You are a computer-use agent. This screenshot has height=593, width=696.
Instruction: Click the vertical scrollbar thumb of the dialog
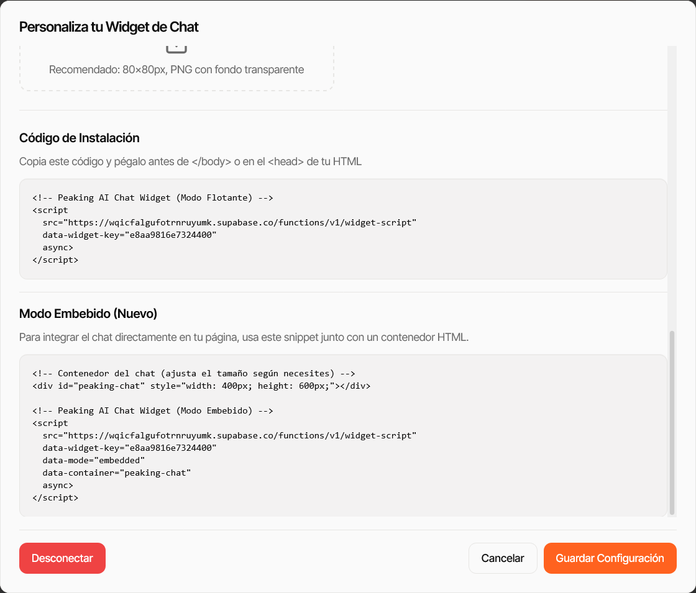pyautogui.click(x=672, y=422)
